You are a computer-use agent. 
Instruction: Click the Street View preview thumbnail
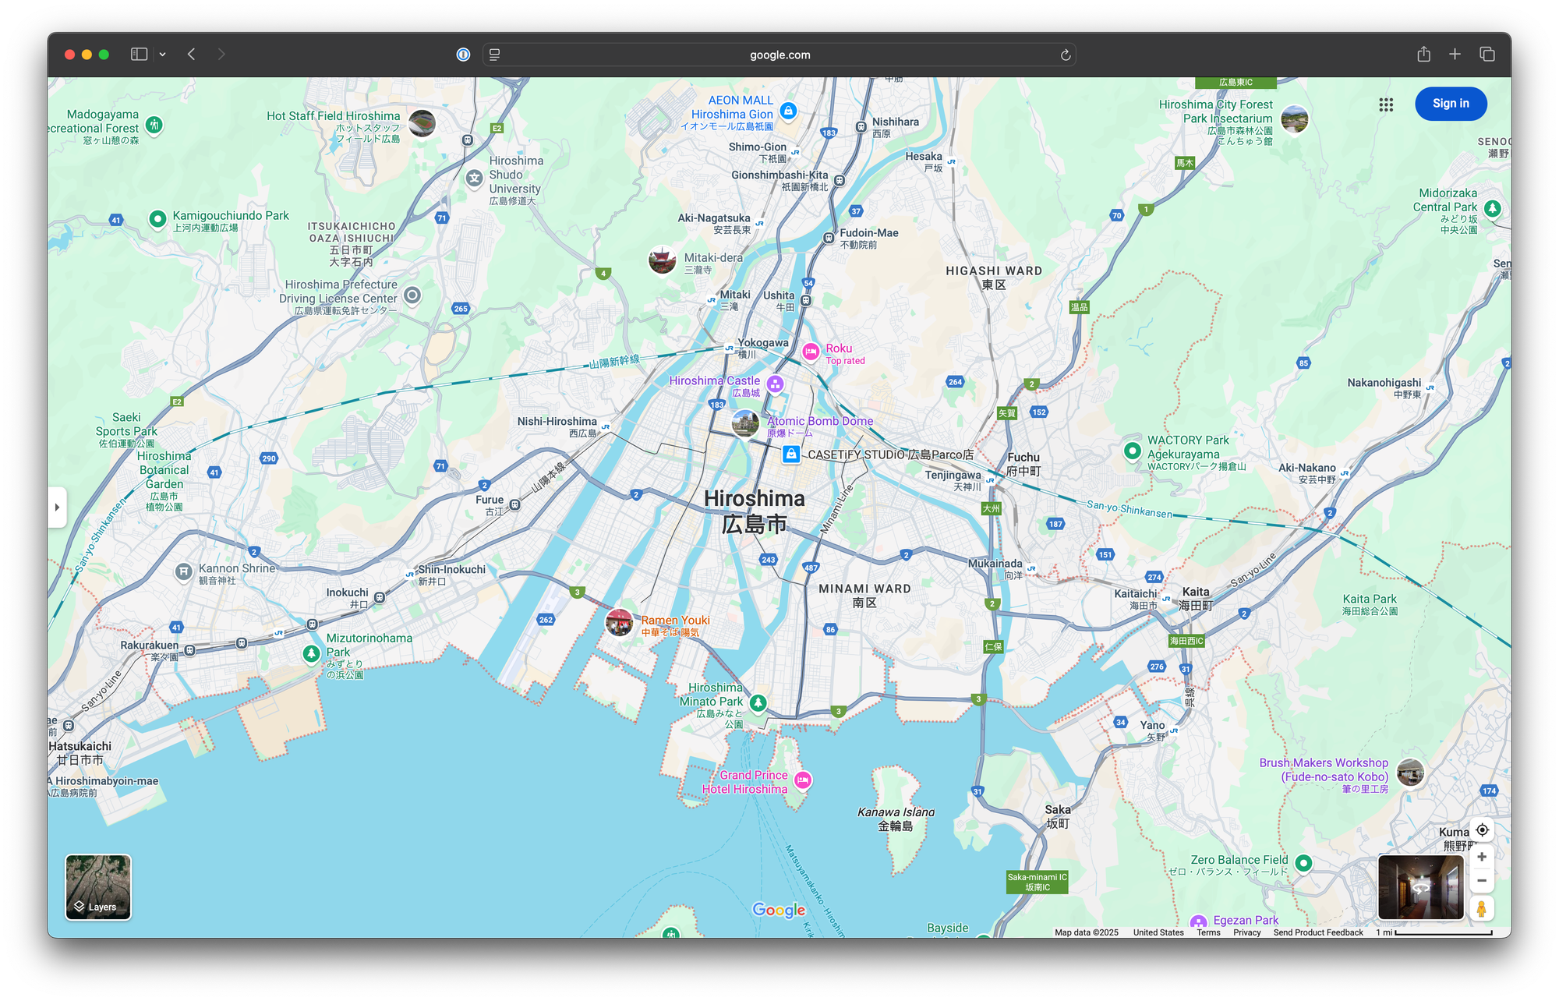(1421, 887)
